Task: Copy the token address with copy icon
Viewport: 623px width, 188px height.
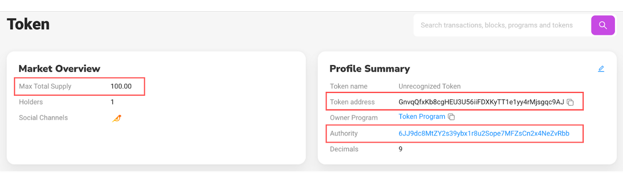Action: [x=570, y=102]
